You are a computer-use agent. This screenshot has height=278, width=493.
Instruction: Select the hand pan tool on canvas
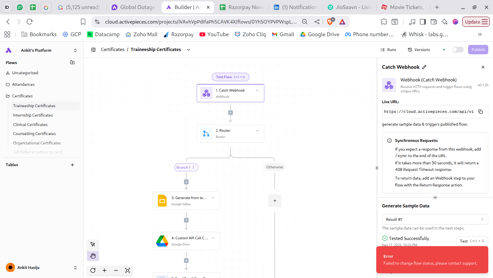coord(93,256)
